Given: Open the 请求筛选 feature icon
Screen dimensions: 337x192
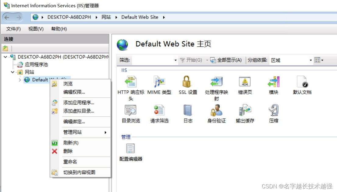Looking at the screenshot, I should pos(159,110).
